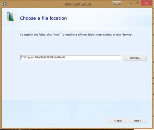Continue by clicking Next
The height and width of the screenshot is (130, 154).
click(138, 121)
